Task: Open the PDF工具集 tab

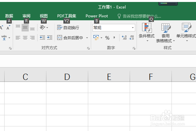Action: pos(67,16)
